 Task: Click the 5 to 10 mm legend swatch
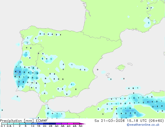(x=28, y=124)
